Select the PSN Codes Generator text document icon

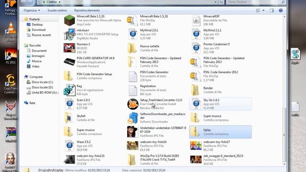133,76
